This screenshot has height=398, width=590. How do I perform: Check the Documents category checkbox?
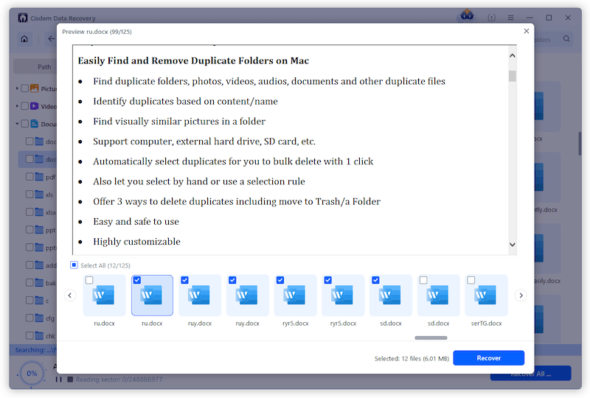[x=25, y=124]
